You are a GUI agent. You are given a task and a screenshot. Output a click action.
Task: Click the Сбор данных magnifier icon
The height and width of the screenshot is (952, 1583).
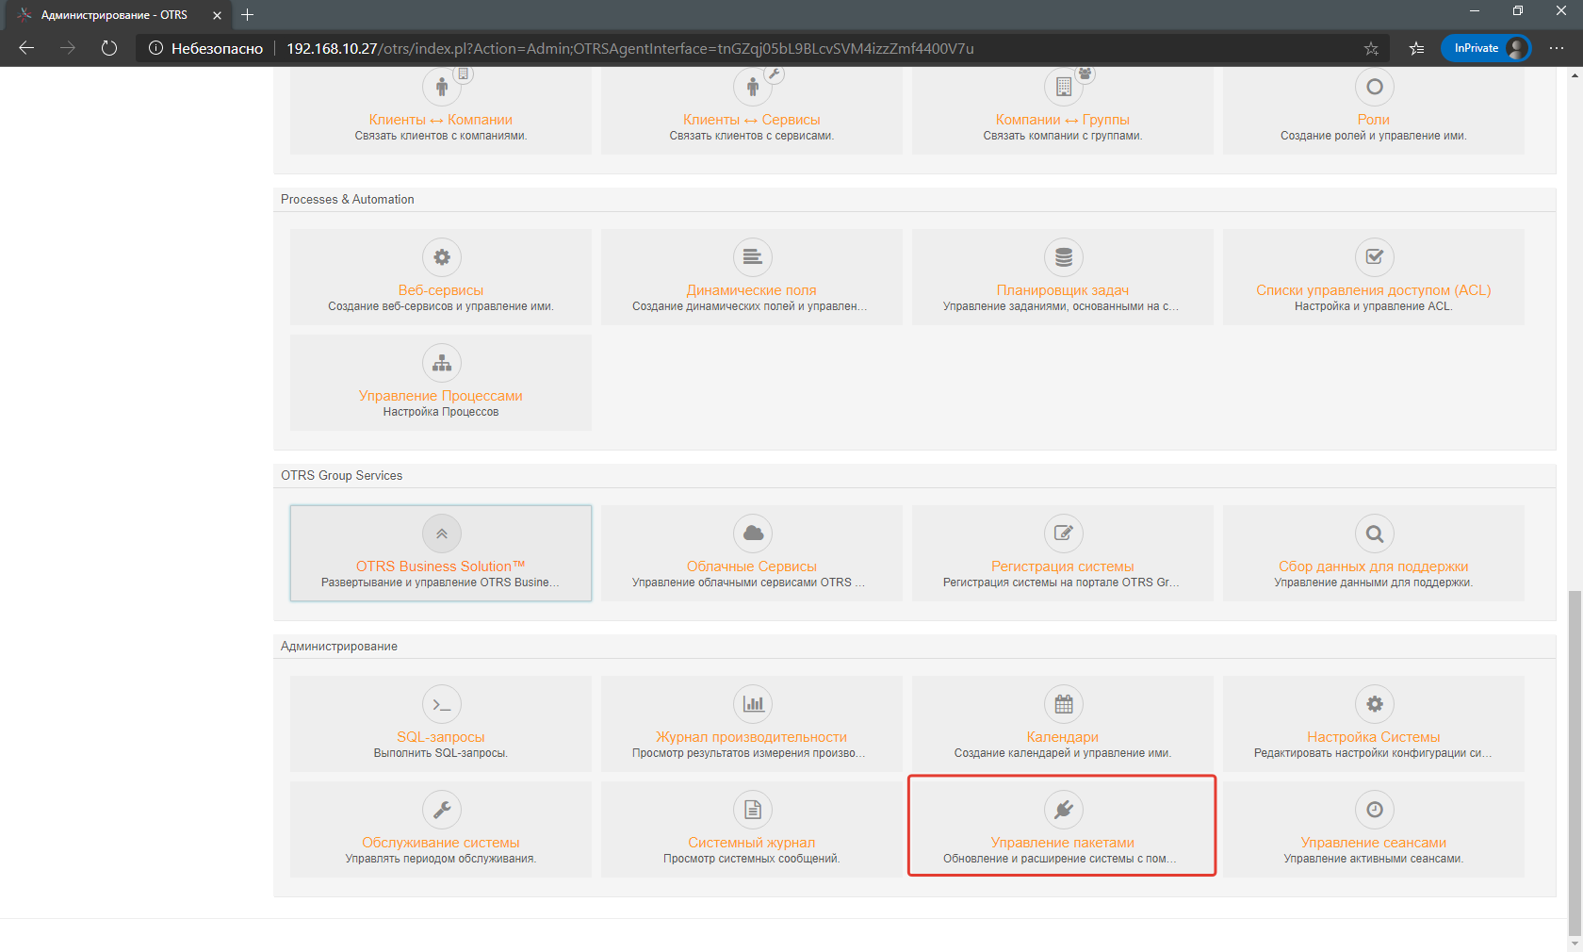1375,533
